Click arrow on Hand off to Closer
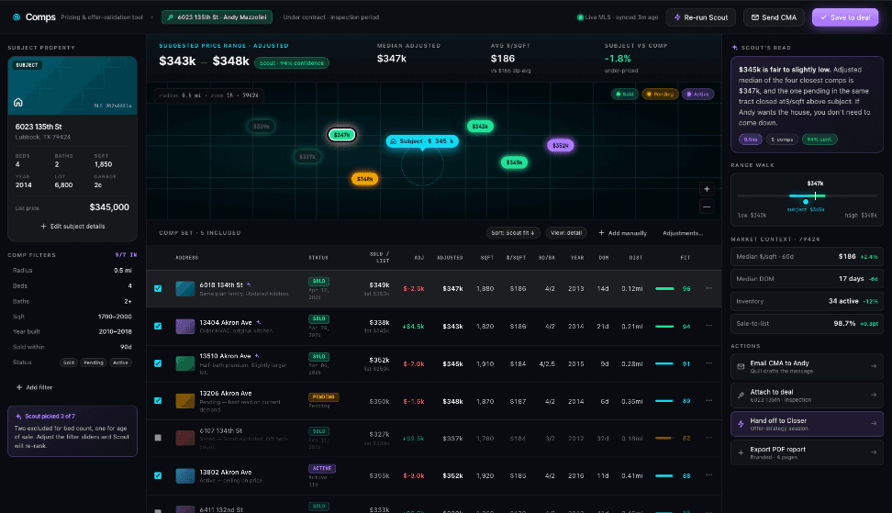Viewport: 892px width, 513px height. pyautogui.click(x=874, y=424)
